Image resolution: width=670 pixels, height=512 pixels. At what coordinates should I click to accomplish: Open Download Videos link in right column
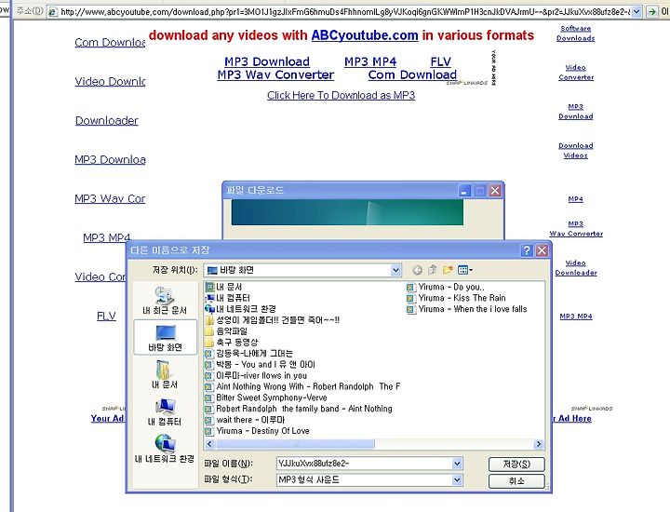pos(576,151)
